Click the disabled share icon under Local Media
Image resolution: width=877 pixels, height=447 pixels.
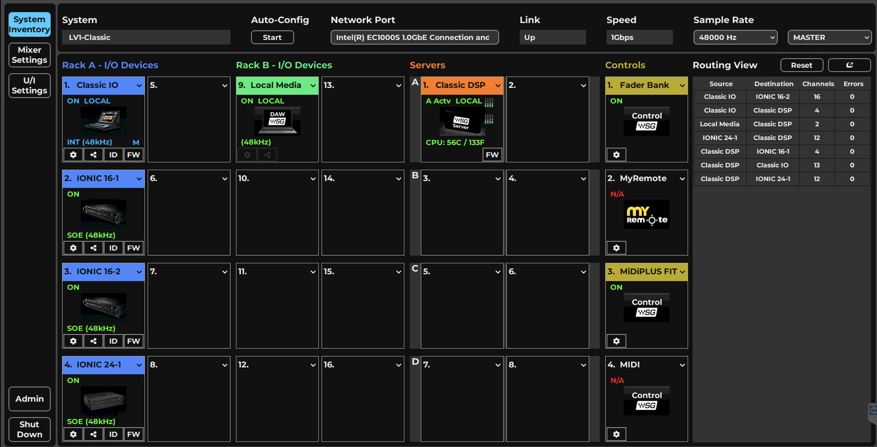267,155
